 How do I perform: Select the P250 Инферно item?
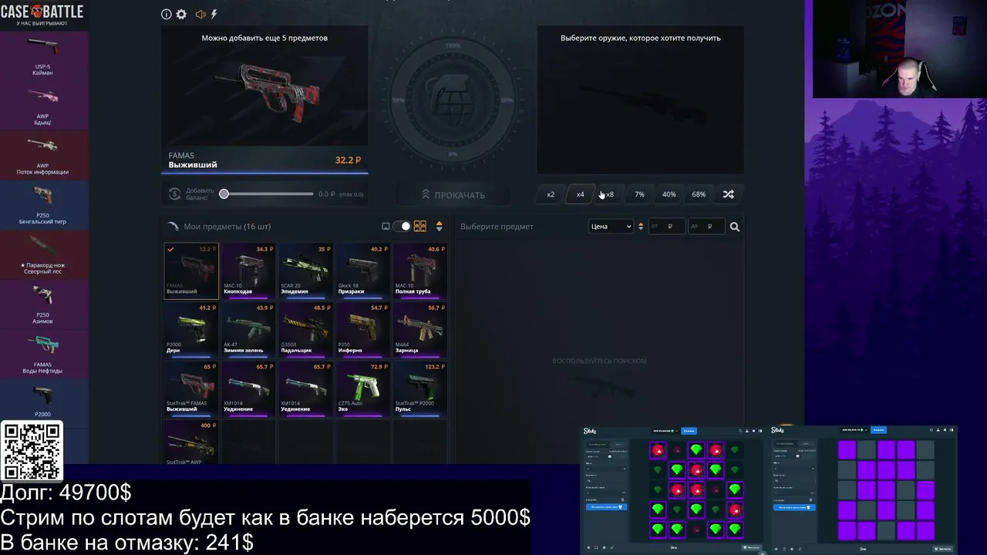[362, 330]
